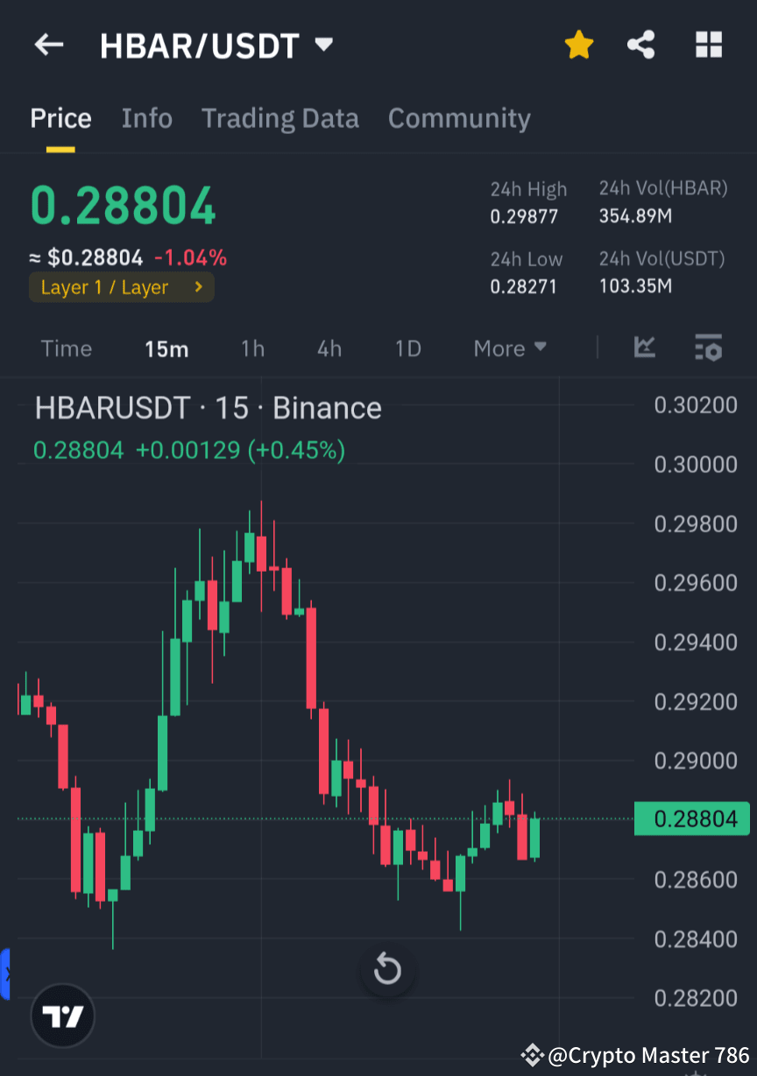Click the TradingView logo on the chart
757x1076 pixels.
[62, 1016]
